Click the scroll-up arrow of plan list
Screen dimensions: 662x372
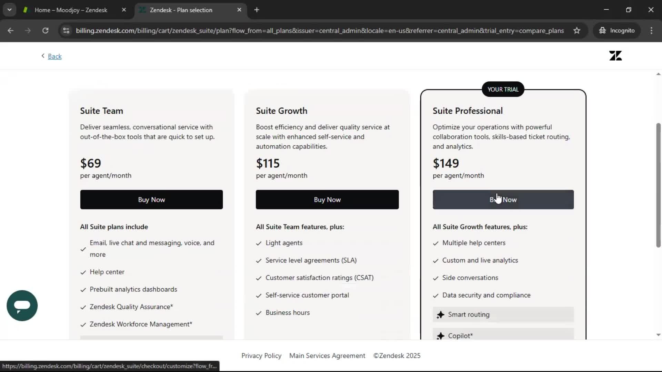[658, 74]
